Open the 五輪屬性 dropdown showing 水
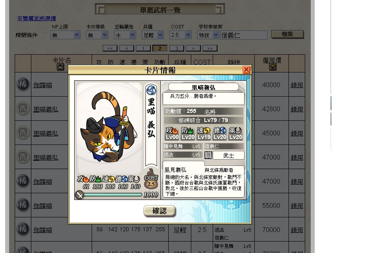 pyautogui.click(x=125, y=35)
